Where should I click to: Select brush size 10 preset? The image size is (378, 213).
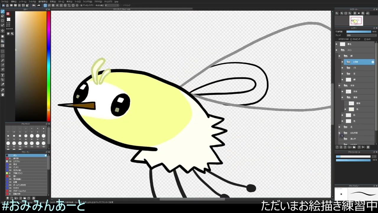coord(8,136)
